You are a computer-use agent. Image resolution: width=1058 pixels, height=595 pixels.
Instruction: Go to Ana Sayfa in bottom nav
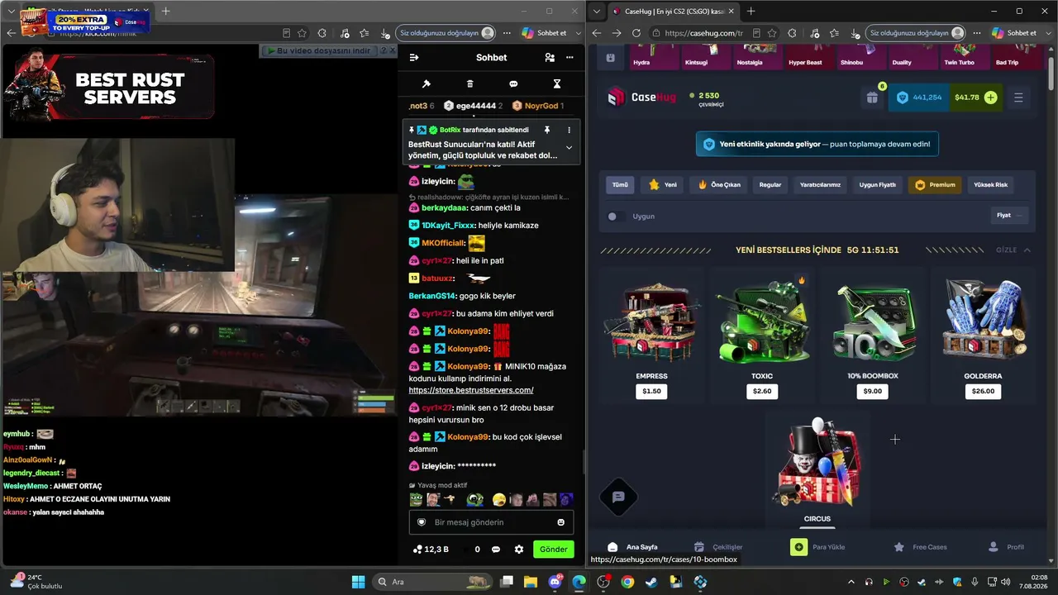[x=633, y=547]
